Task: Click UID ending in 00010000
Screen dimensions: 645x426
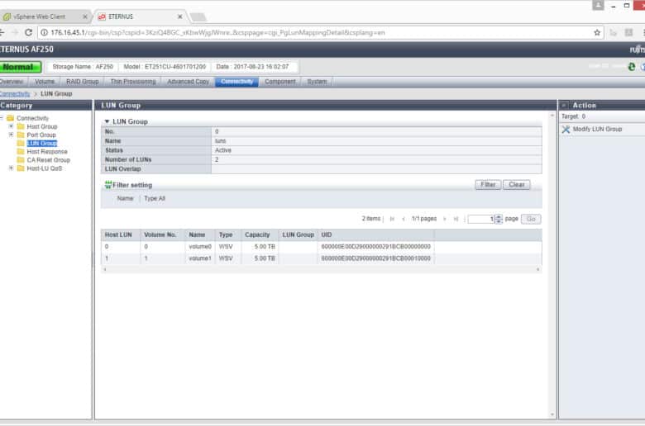Action: [376, 258]
